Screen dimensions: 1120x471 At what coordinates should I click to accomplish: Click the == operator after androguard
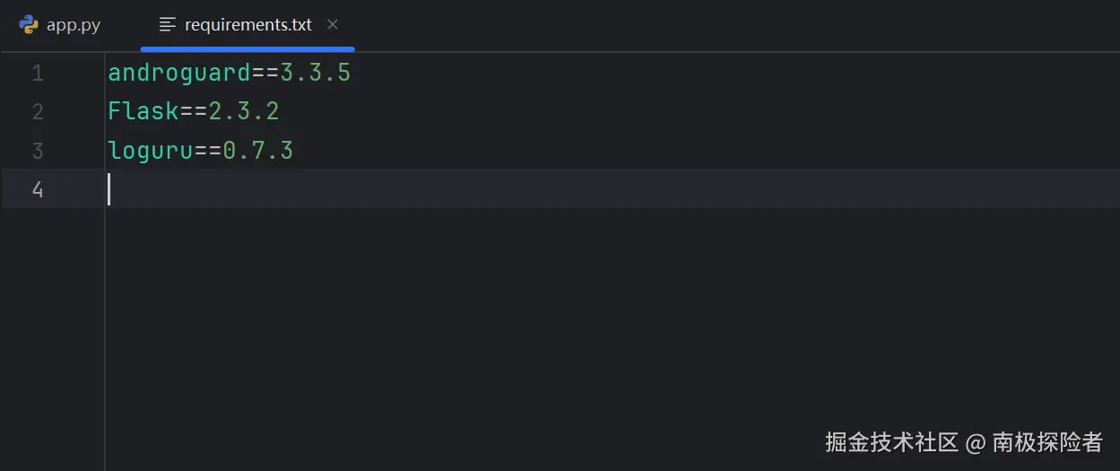coord(265,74)
